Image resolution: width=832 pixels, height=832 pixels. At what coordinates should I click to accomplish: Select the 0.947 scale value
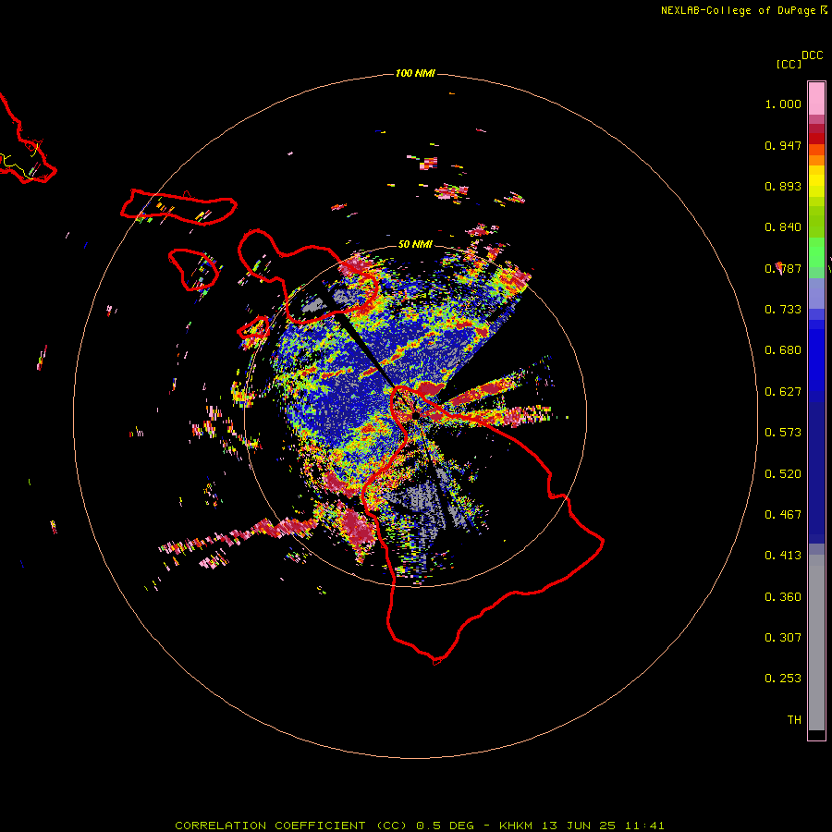pyautogui.click(x=783, y=145)
